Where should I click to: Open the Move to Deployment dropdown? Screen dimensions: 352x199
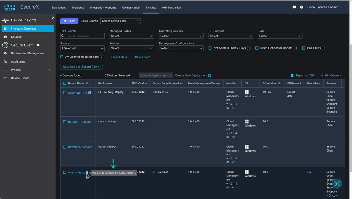pos(156,76)
